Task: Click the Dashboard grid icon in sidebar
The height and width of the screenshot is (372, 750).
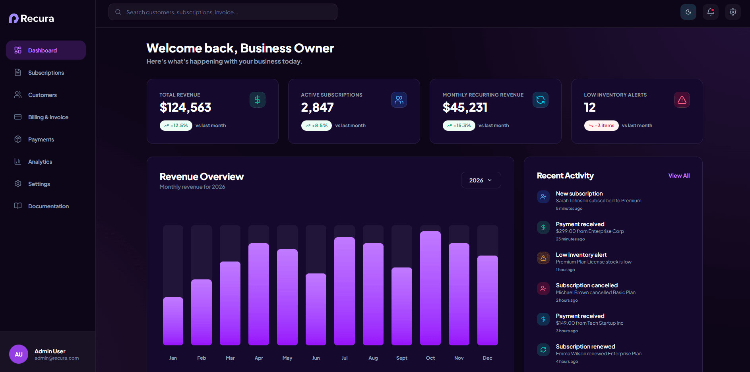Action: click(18, 50)
